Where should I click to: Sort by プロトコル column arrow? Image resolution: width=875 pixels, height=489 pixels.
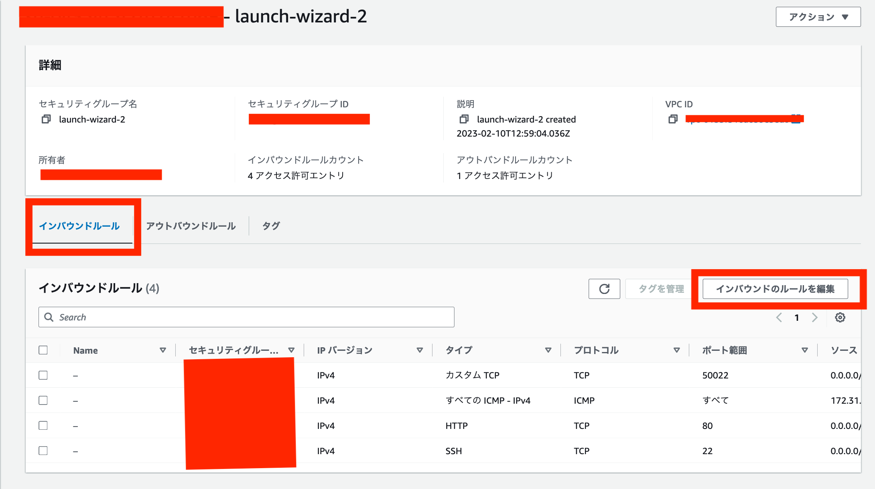pos(676,350)
